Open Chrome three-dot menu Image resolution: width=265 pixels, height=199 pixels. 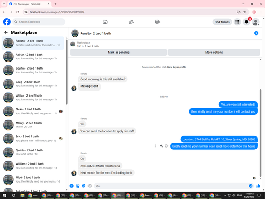pyautogui.click(x=261, y=12)
